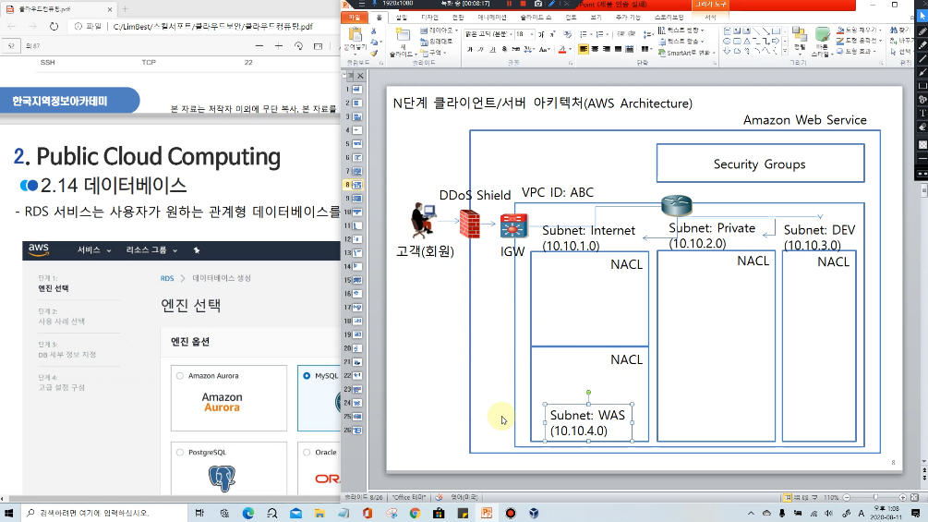
Task: Expand the Layout dropdown in slides group
Action: pos(439,30)
